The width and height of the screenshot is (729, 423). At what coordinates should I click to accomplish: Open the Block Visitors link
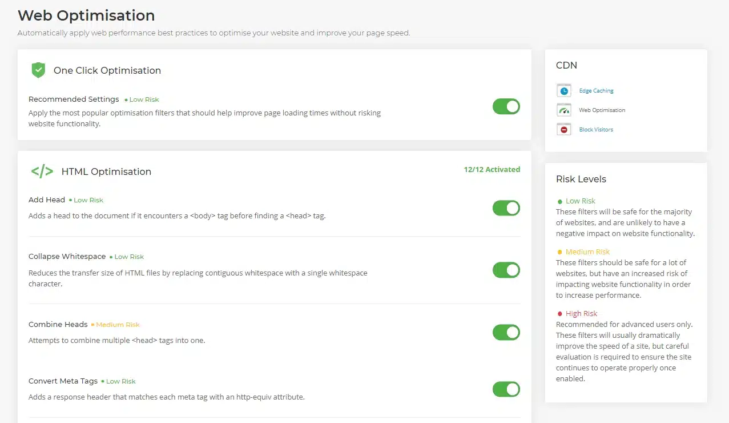pyautogui.click(x=596, y=130)
